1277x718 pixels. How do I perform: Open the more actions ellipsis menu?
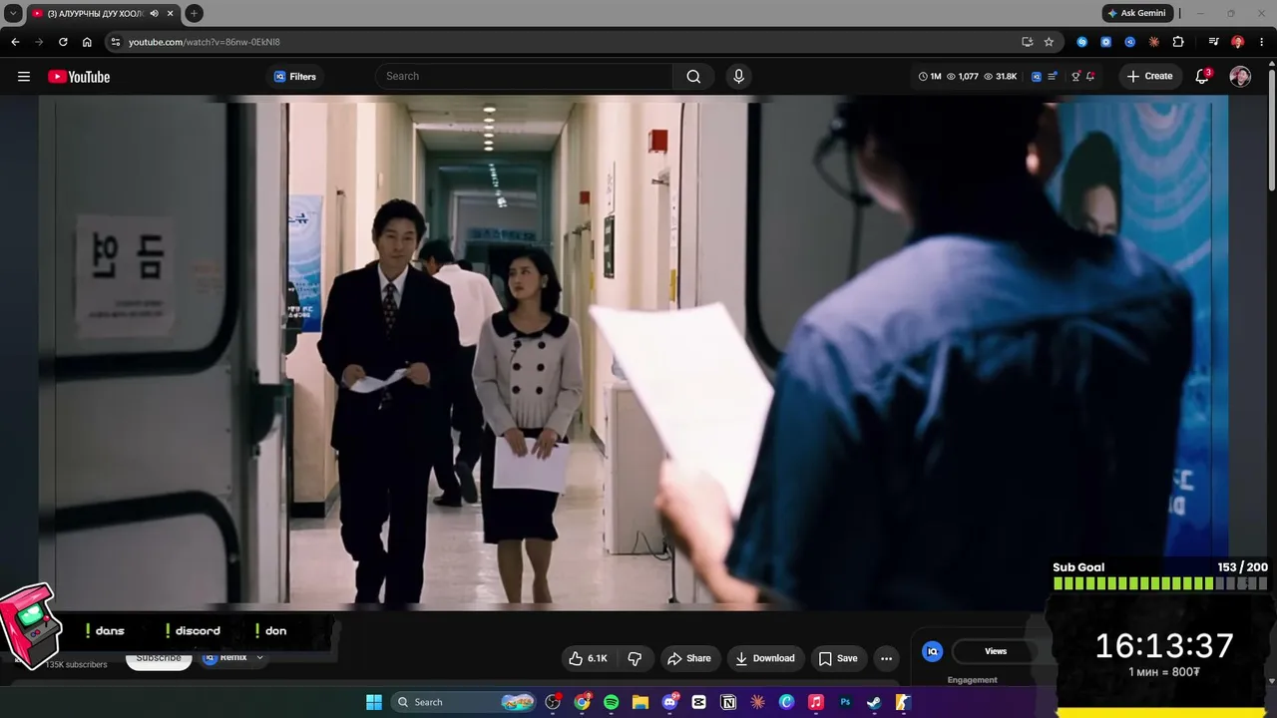click(886, 658)
